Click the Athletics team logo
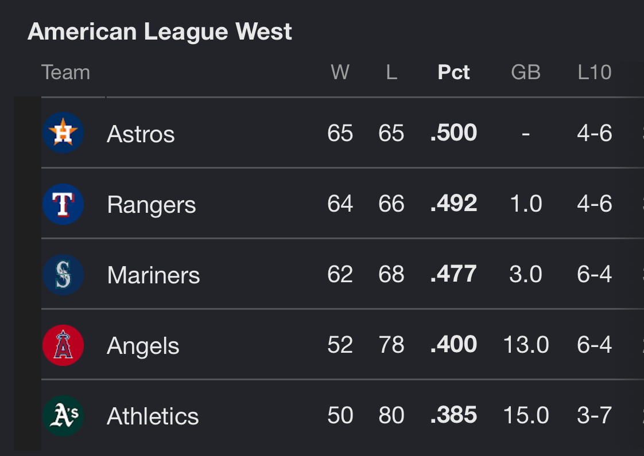The image size is (644, 456). point(63,416)
